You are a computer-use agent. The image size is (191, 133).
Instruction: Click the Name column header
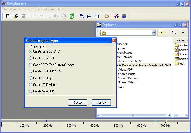180,40
